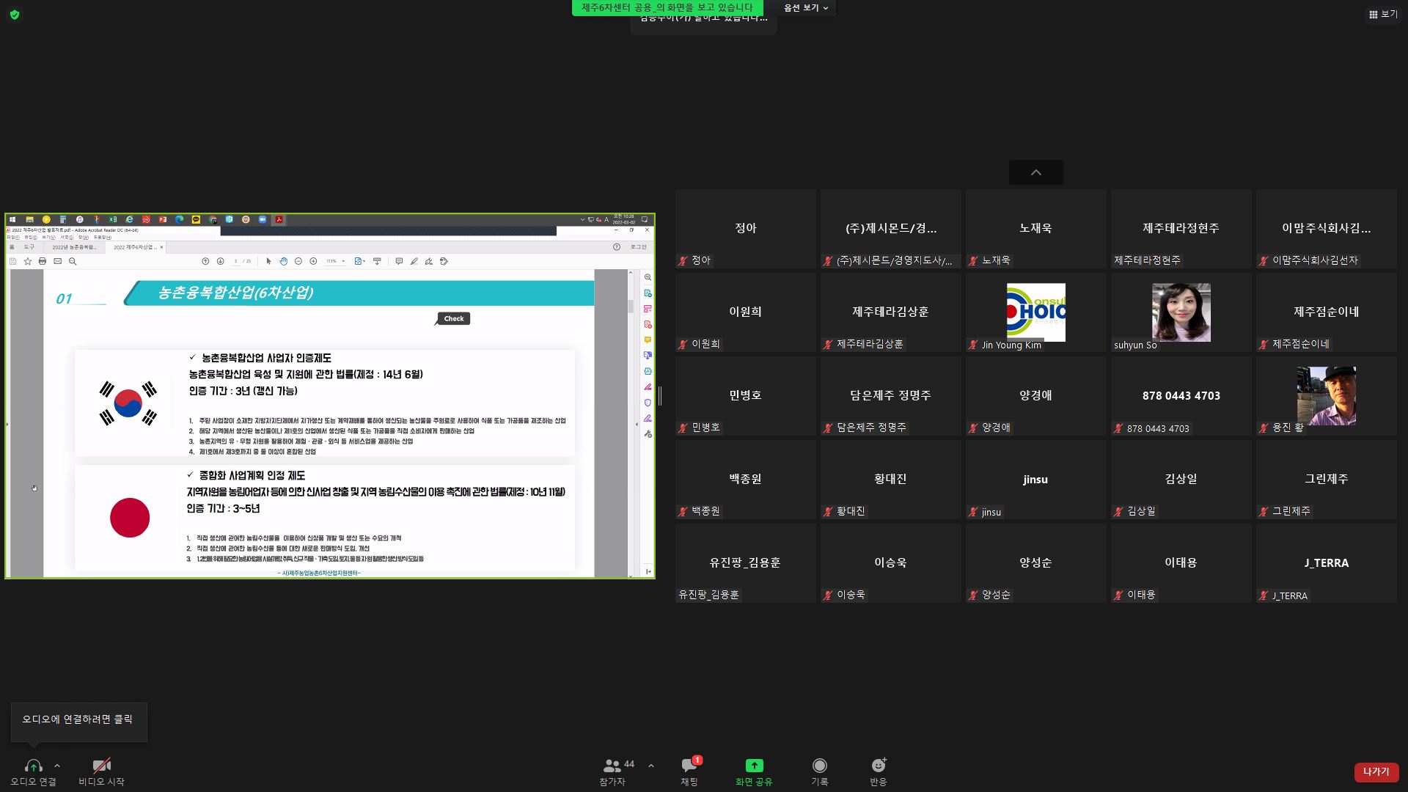The width and height of the screenshot is (1408, 792).
Task: Expand participants options caret next to 44
Action: click(651, 766)
